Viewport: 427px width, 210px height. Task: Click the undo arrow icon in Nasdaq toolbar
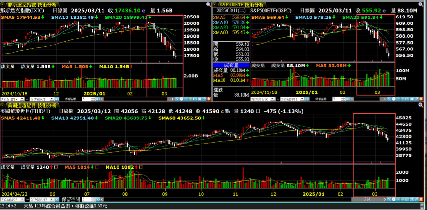click(195, 99)
